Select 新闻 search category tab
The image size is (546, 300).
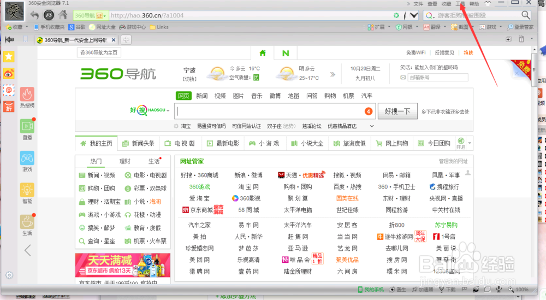(x=201, y=96)
